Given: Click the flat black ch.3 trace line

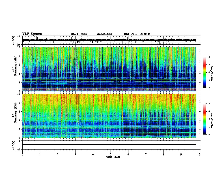Looking at the screenshot, I should (x=109, y=145).
